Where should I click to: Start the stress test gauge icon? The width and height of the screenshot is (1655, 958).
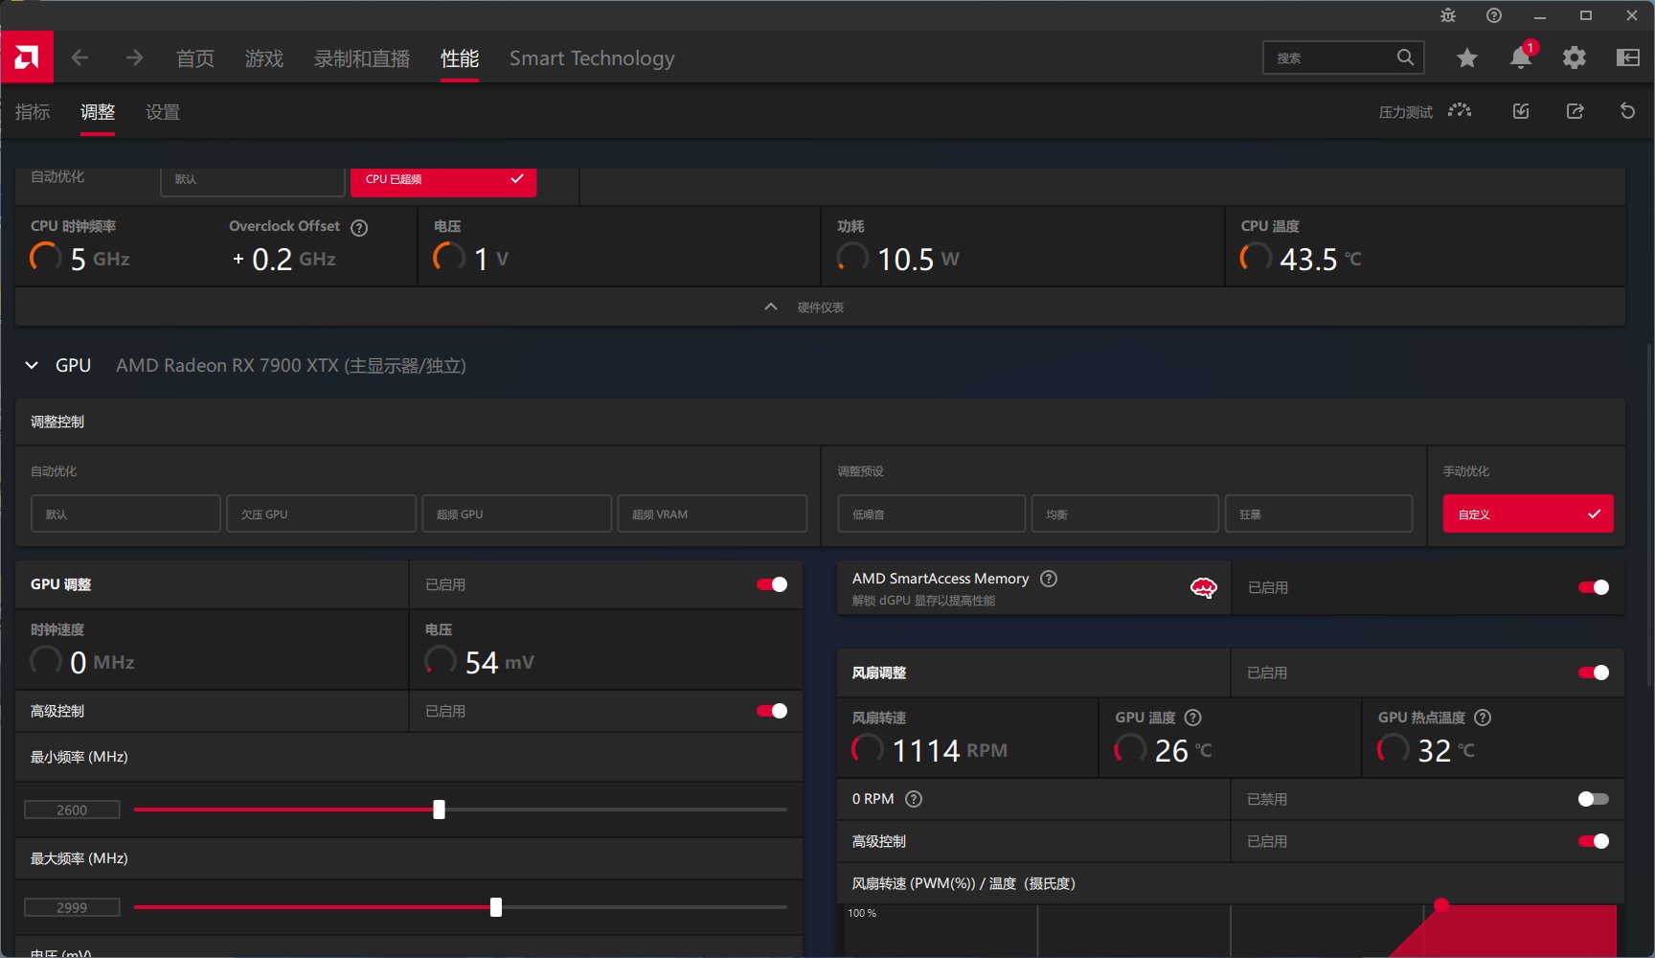coord(1460,111)
